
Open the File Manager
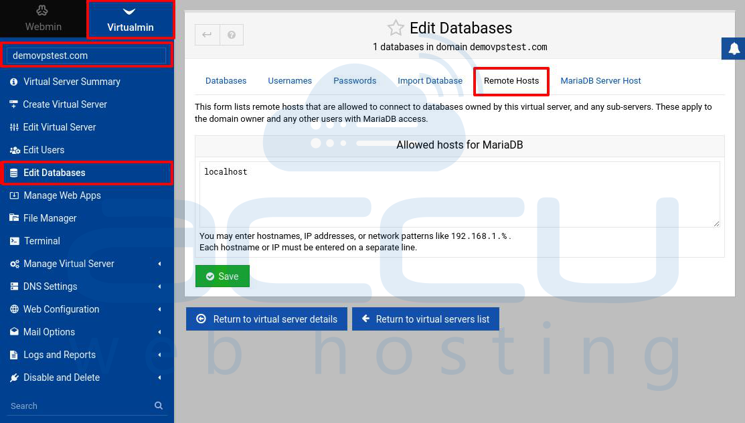click(50, 219)
